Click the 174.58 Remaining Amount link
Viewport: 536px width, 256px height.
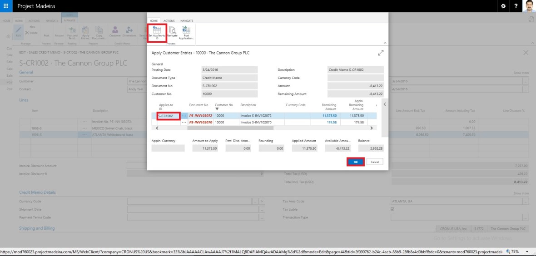332,123
